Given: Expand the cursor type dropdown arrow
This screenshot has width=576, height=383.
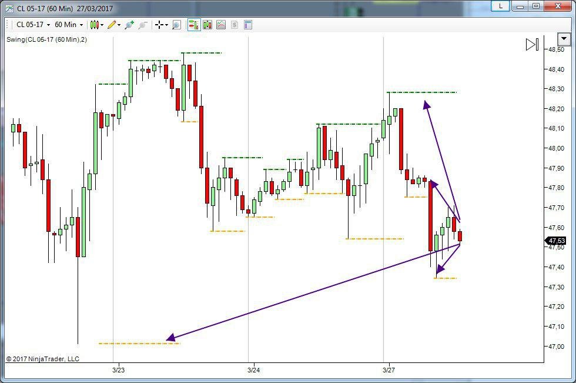Looking at the screenshot, I should 166,25.
